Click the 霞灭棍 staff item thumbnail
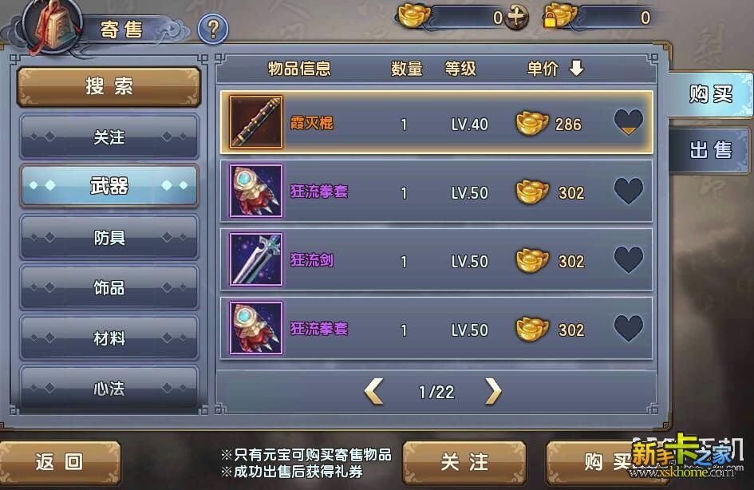Viewport: 754px width, 490px height. pos(256,121)
